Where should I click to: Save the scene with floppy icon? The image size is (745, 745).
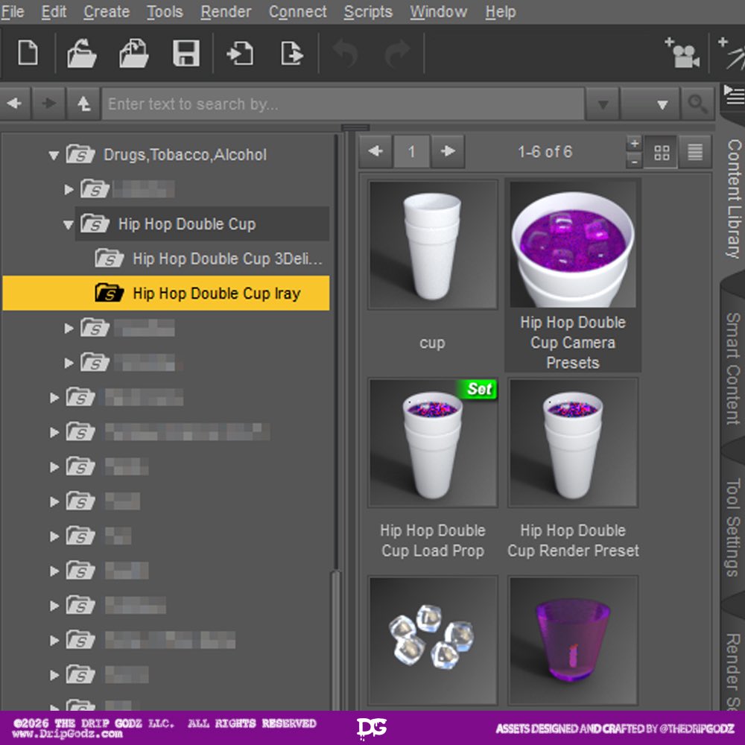tap(186, 53)
